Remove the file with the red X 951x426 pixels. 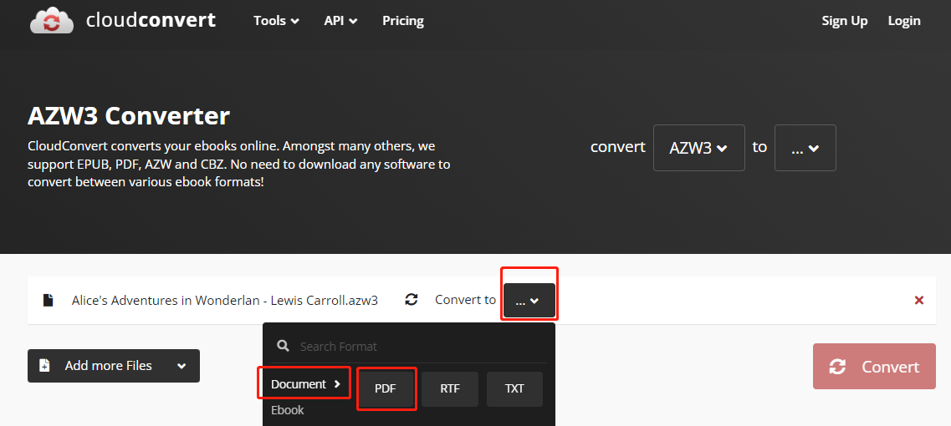(919, 300)
